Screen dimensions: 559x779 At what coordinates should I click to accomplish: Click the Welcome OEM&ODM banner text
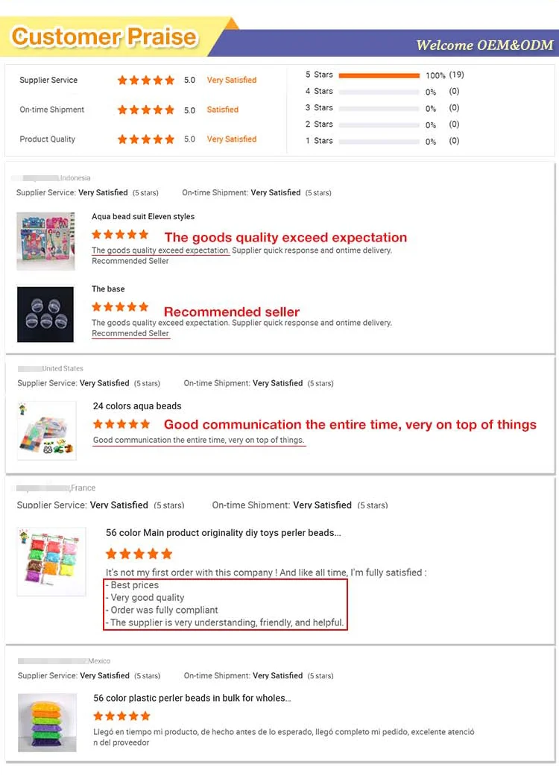[484, 45]
